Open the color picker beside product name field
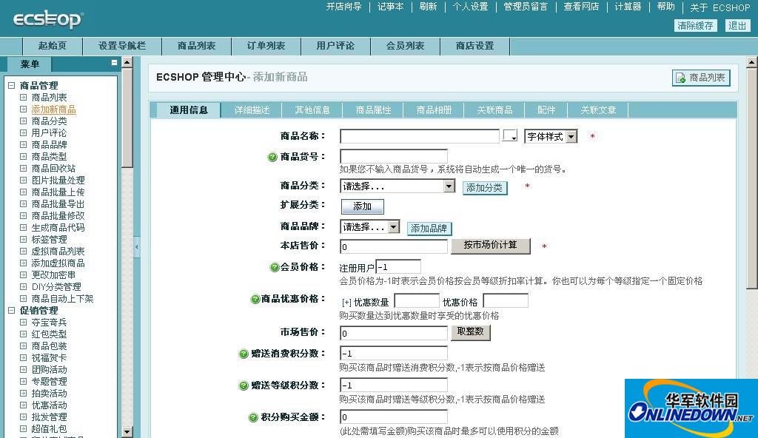 [x=509, y=136]
